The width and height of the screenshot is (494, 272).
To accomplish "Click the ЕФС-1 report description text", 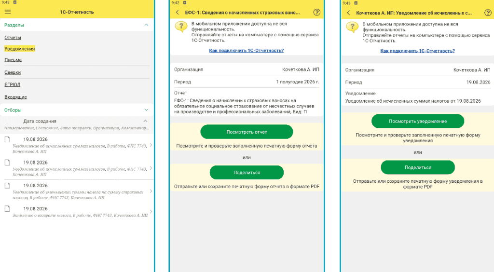I will click(244, 106).
